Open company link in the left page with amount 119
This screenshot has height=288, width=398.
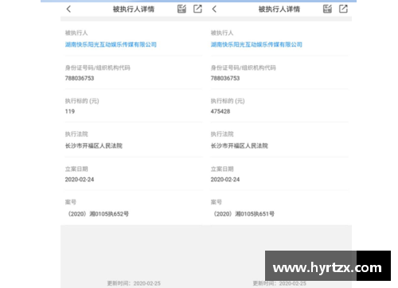(x=111, y=45)
